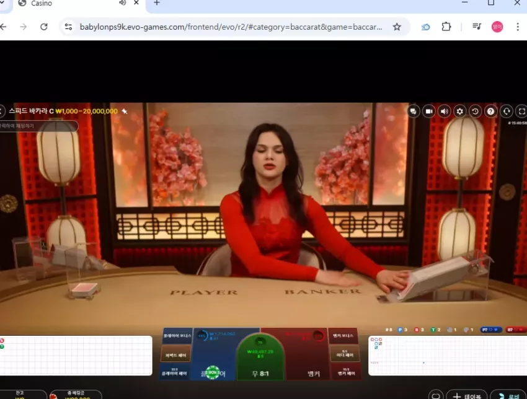The width and height of the screenshot is (527, 399).
Task: Open the Chrome profile avatar
Action: (497, 27)
